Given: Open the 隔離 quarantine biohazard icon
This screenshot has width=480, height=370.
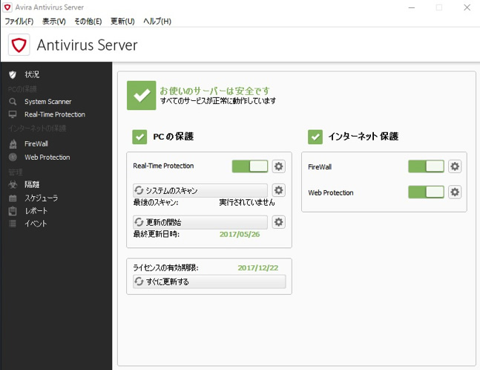Looking at the screenshot, I should pos(13,184).
